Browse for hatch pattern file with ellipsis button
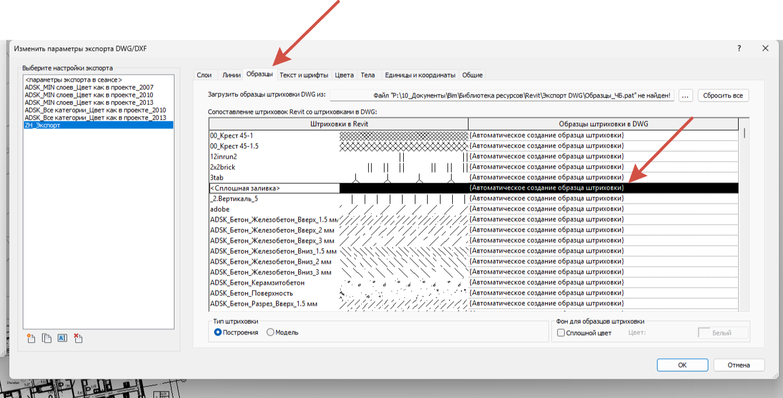Screen dimensions: 783x398 (686, 95)
